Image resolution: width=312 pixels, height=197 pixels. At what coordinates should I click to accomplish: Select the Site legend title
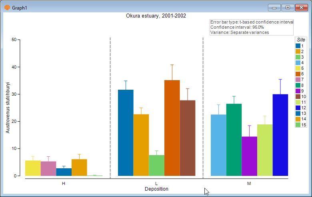coord(301,40)
